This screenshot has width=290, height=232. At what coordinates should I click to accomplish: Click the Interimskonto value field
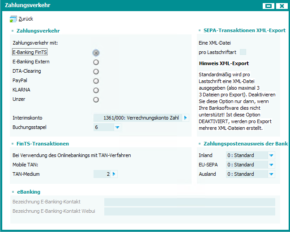point(137,118)
